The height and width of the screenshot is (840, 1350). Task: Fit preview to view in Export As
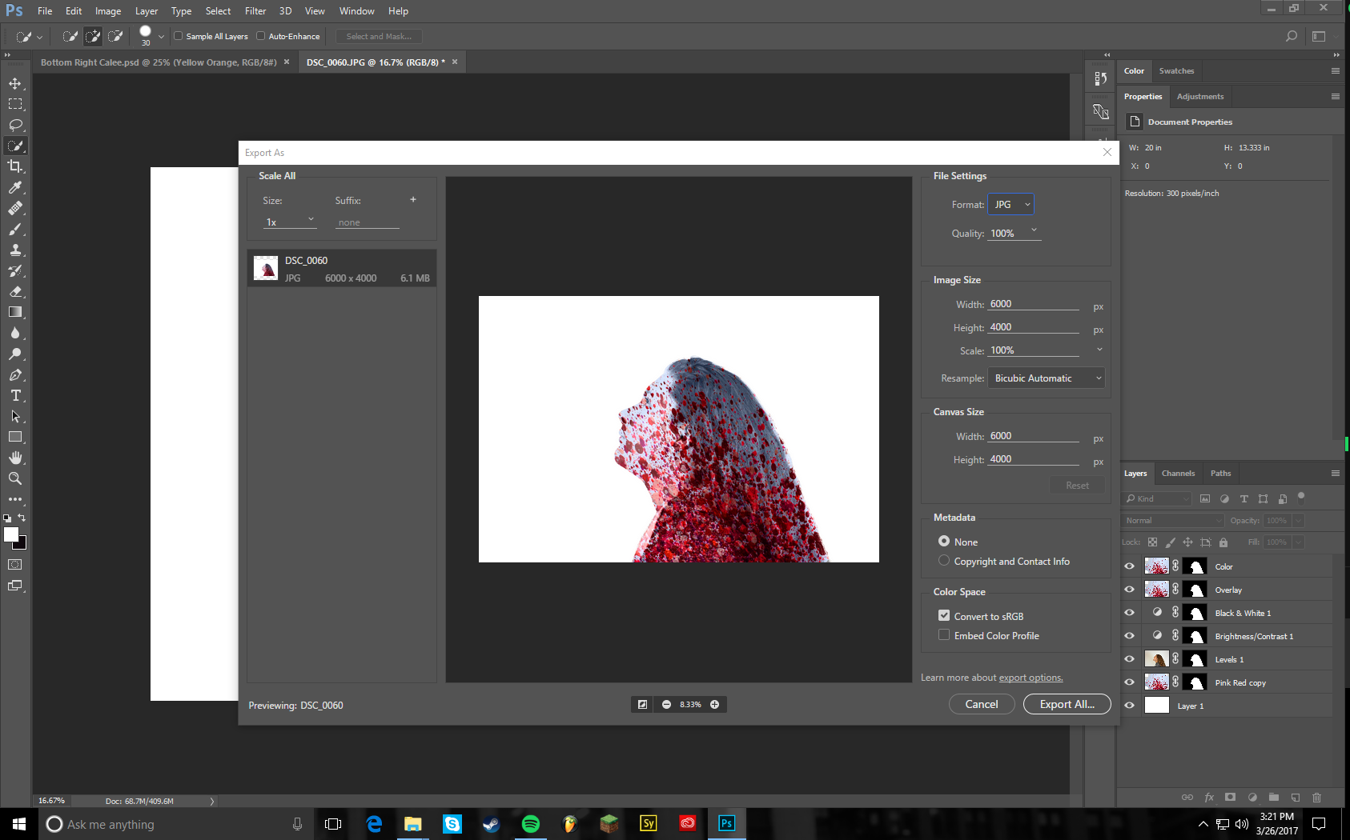pos(642,705)
